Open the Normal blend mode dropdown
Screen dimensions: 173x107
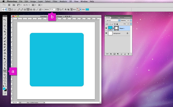113,20
